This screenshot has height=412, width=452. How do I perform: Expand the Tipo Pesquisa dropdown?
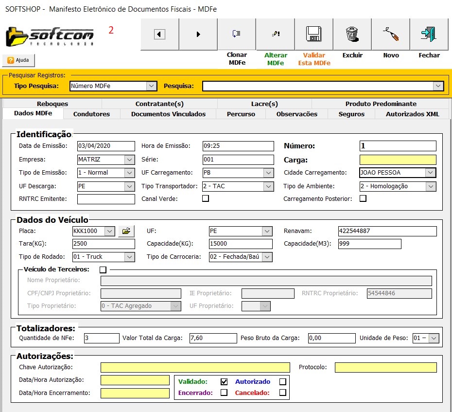pos(152,86)
